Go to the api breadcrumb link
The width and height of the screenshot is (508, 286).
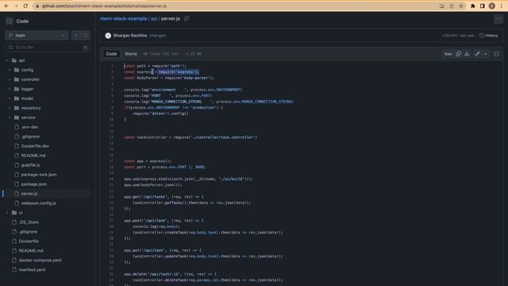click(x=154, y=19)
